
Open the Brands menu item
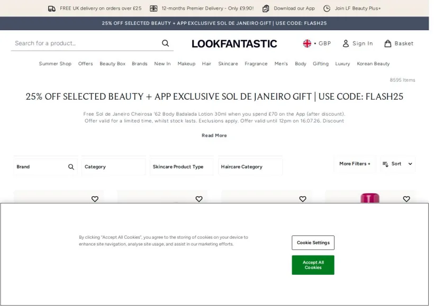140,64
